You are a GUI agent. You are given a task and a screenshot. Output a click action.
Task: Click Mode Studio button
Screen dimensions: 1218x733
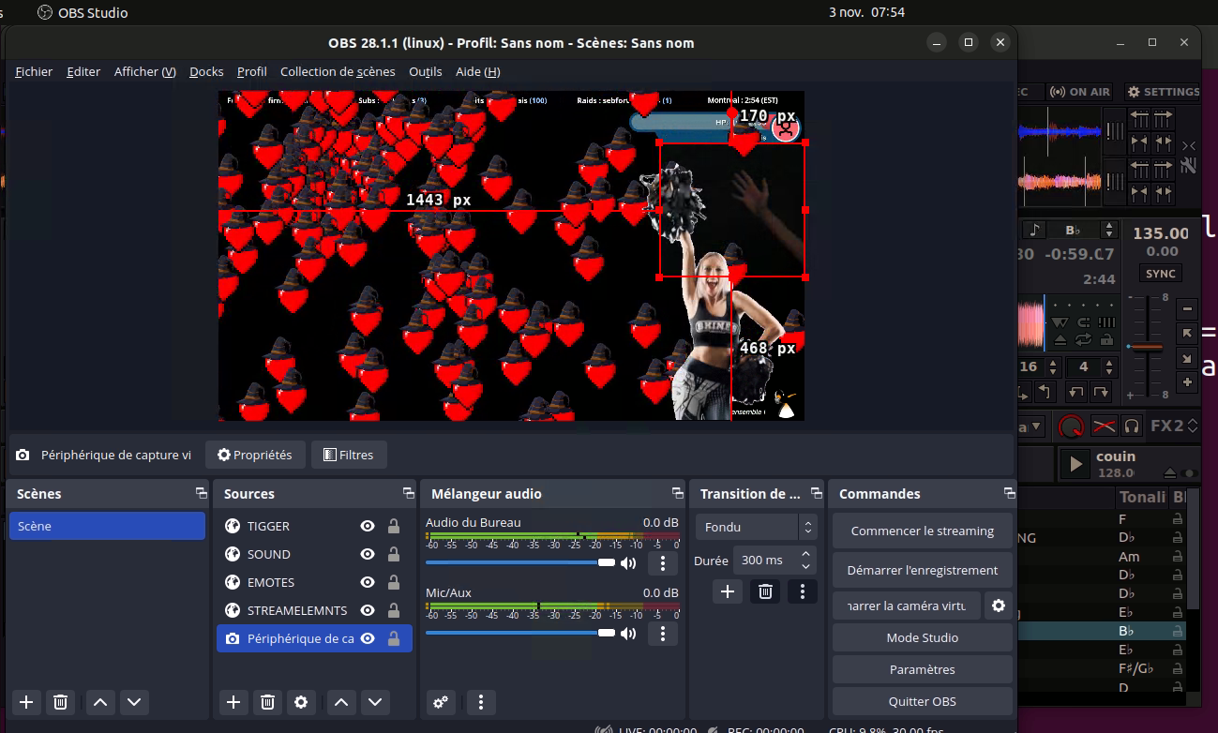[x=923, y=637]
